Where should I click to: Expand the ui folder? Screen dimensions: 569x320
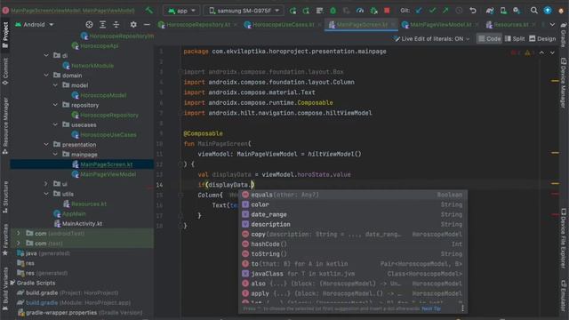coord(46,184)
